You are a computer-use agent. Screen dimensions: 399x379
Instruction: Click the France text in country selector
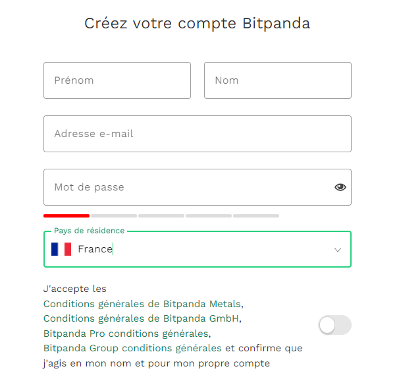tap(95, 249)
